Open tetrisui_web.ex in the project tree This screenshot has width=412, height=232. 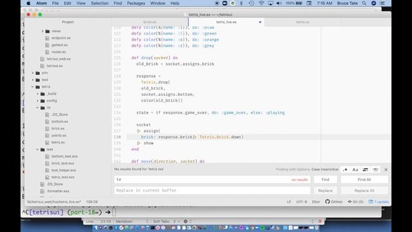59,59
